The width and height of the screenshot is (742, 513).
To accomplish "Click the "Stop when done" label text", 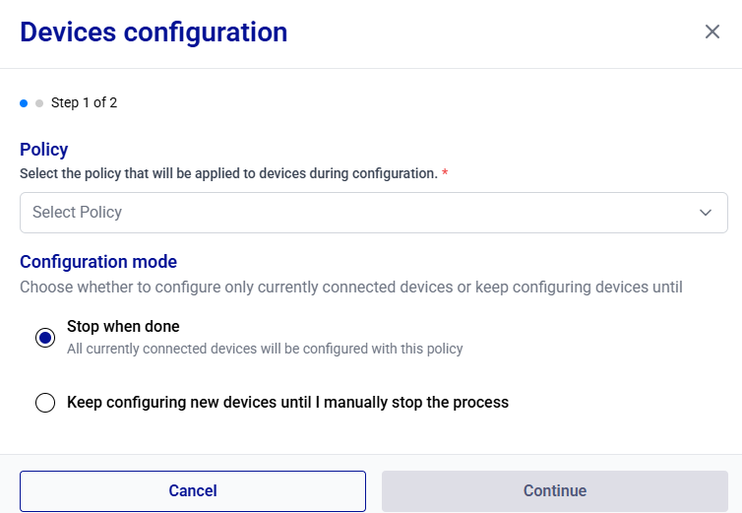I will pyautogui.click(x=123, y=327).
